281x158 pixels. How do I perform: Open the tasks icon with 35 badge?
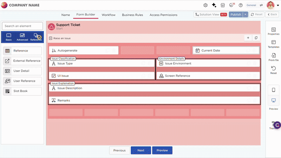[231, 5]
